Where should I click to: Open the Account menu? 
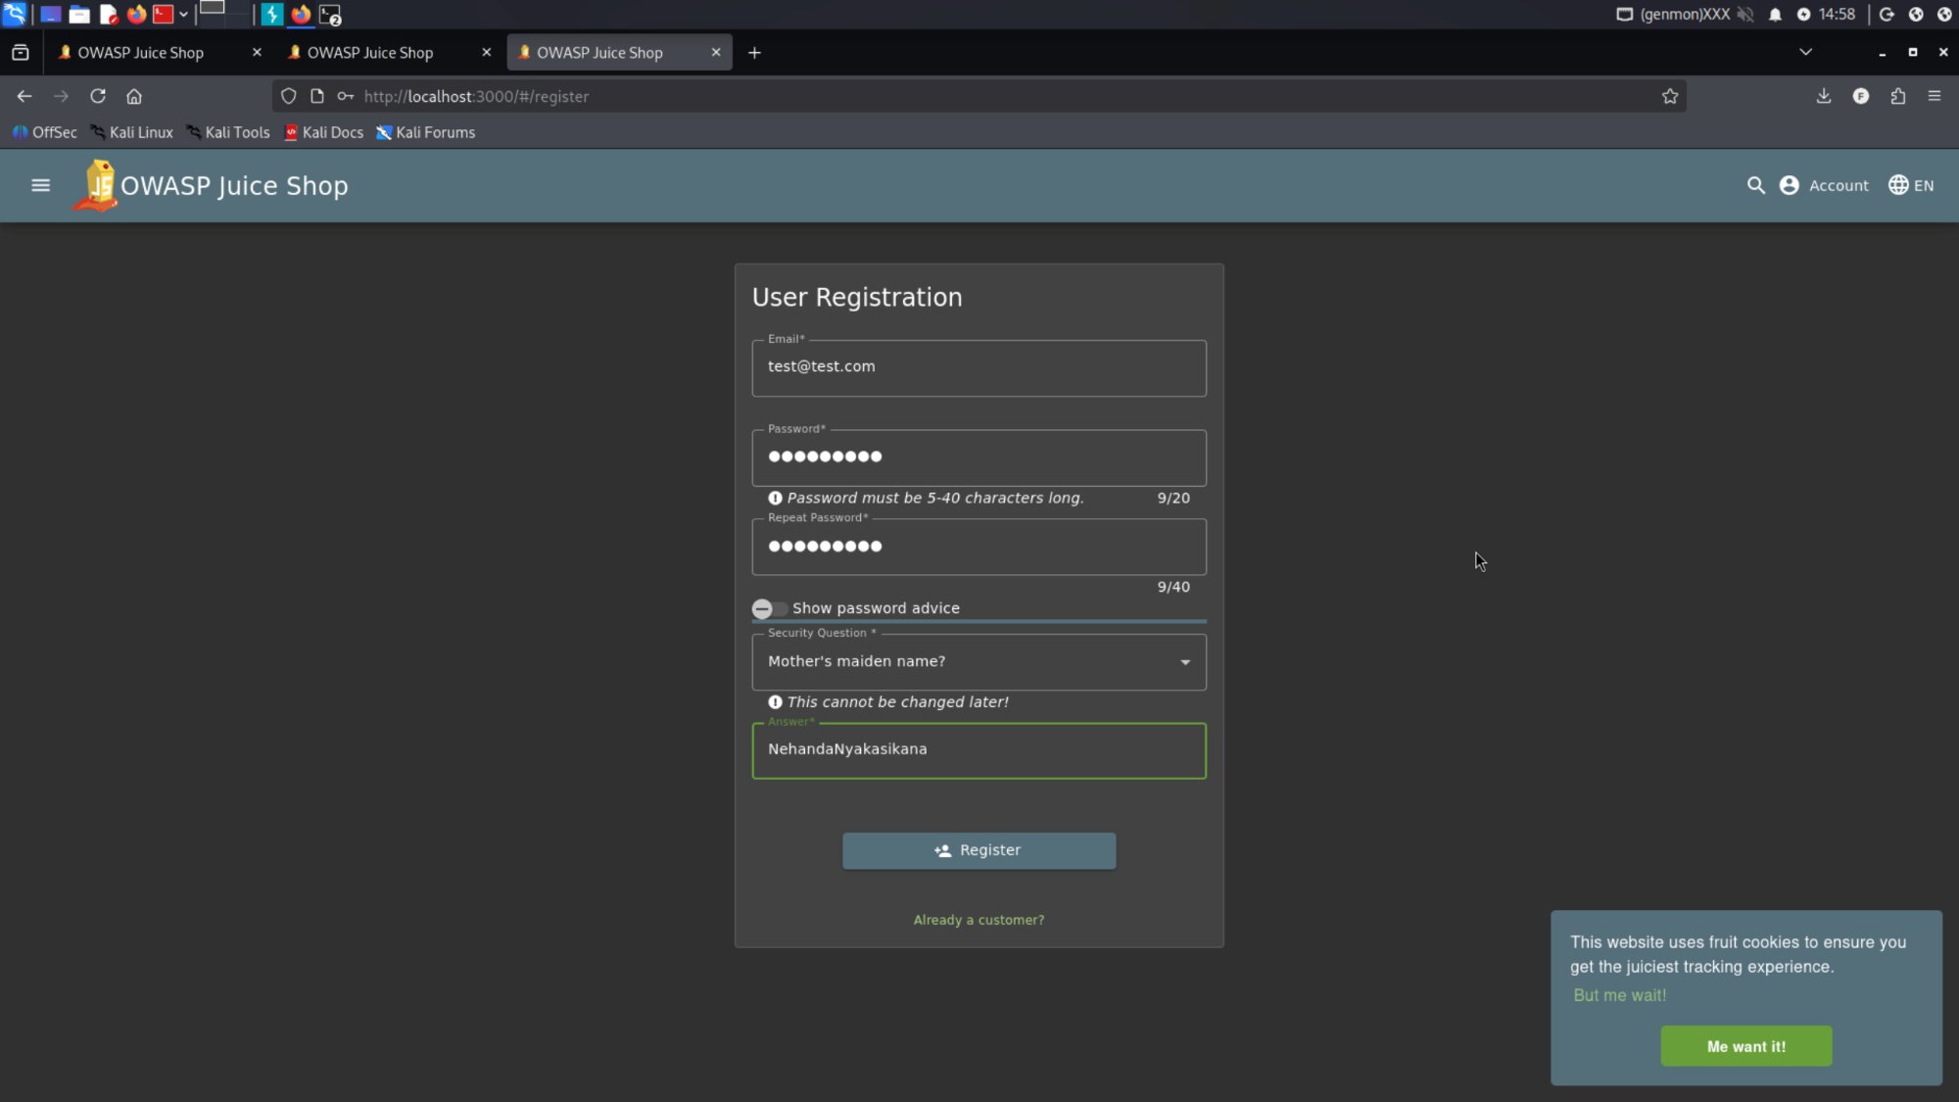pos(1824,185)
